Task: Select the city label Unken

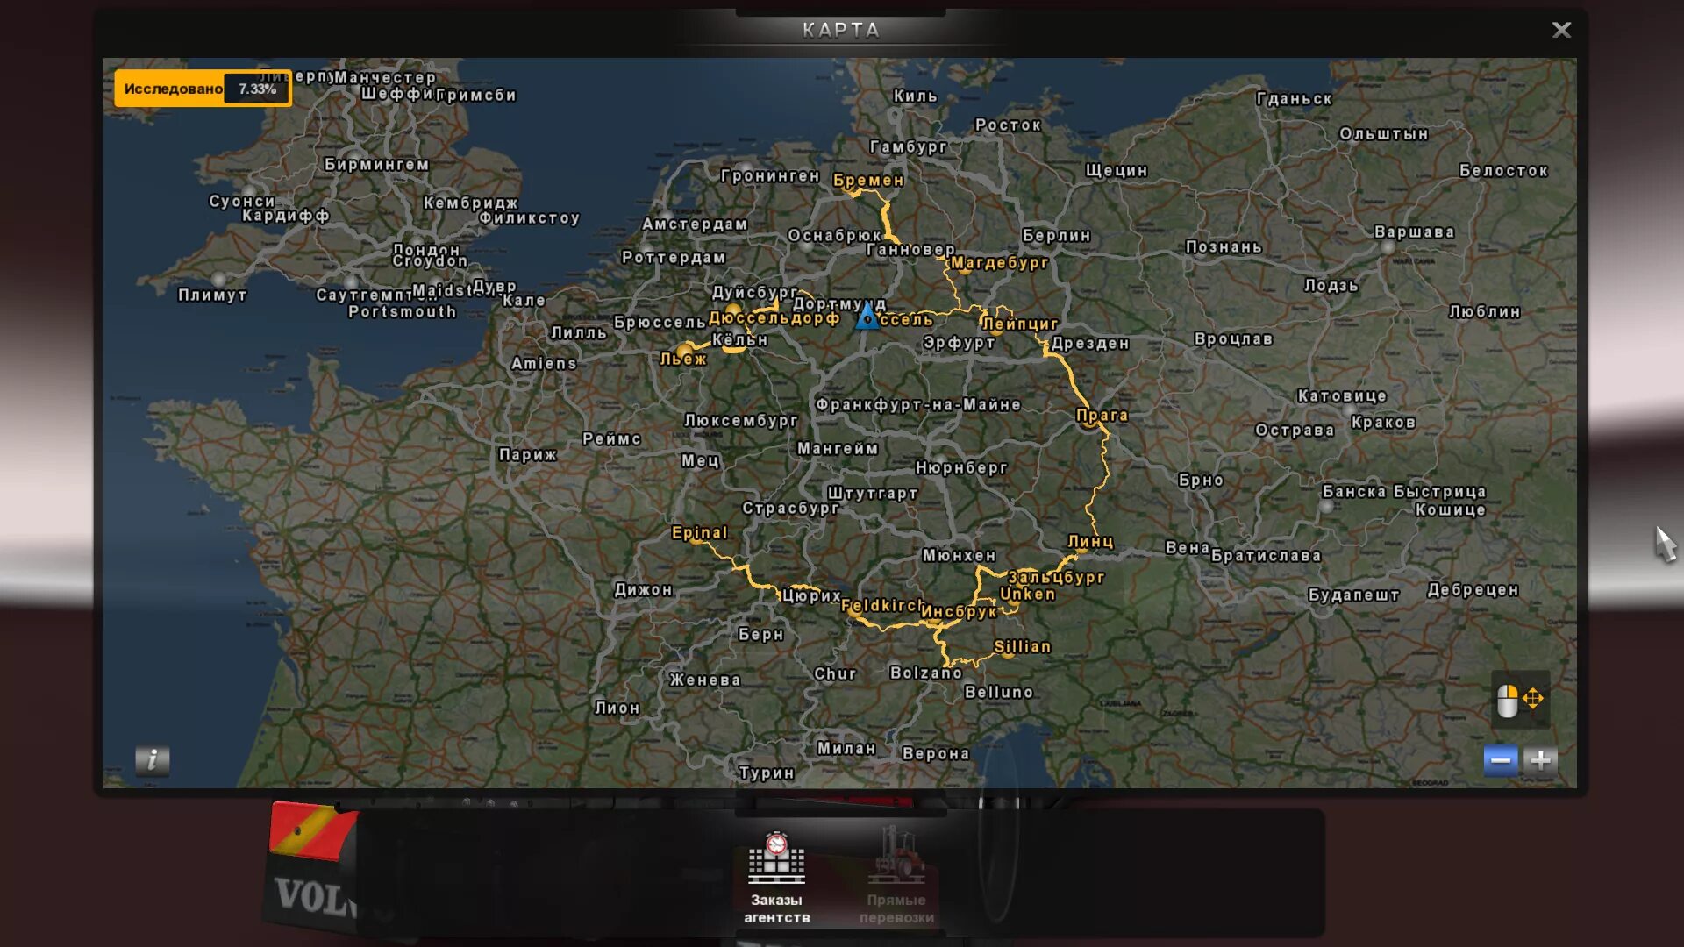Action: 1028,595
